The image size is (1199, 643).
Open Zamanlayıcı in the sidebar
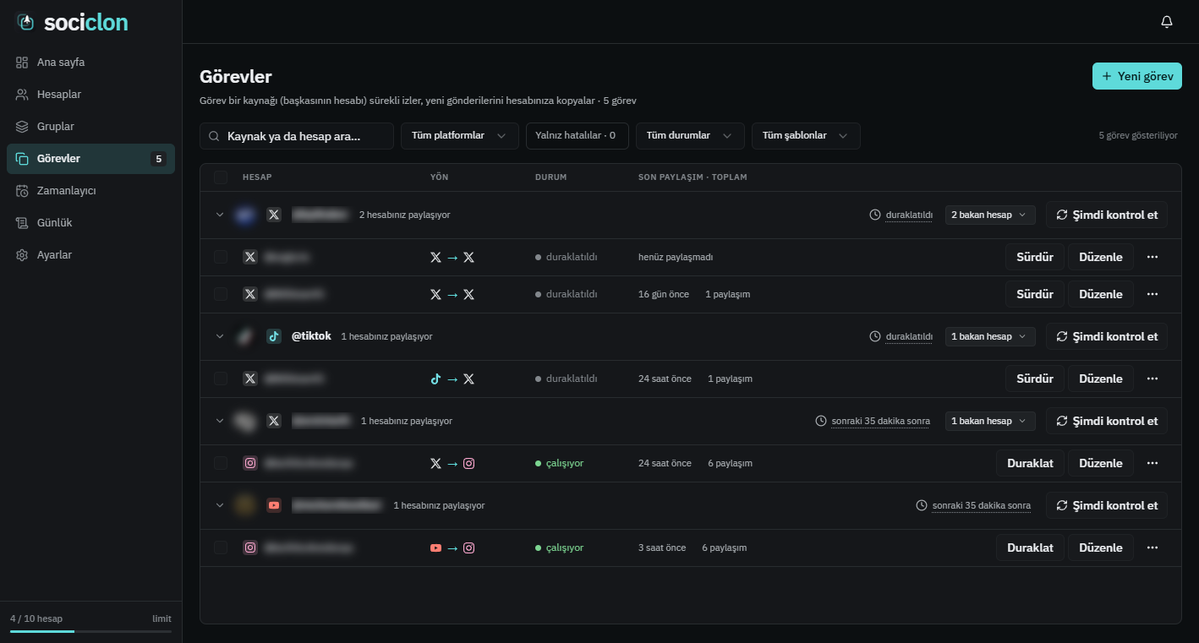pos(90,191)
